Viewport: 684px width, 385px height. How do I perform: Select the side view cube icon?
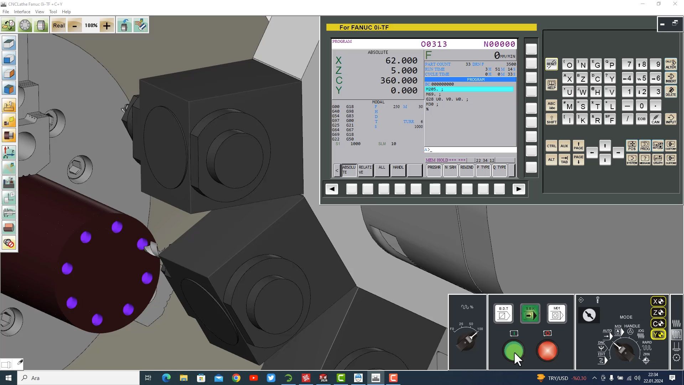coord(9,74)
